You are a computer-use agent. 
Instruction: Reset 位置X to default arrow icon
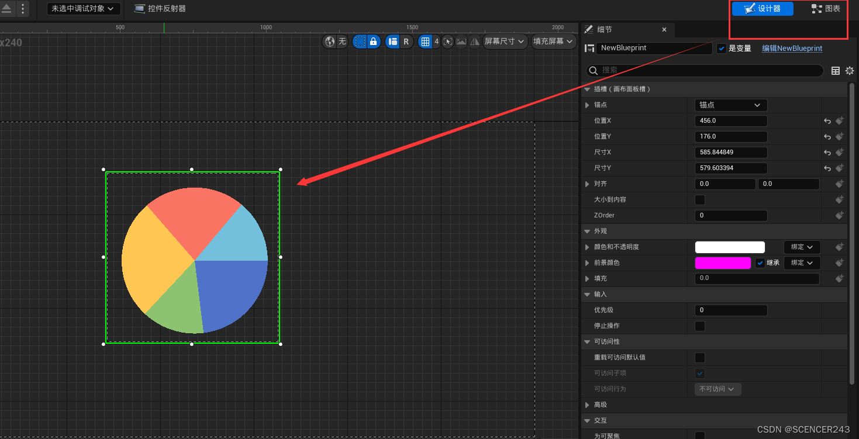tap(827, 121)
